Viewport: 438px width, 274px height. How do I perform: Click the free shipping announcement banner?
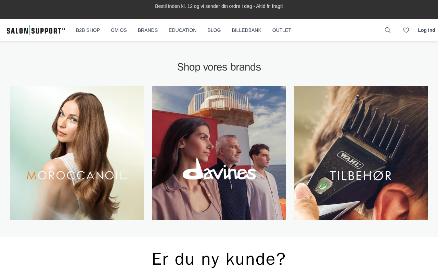219,6
